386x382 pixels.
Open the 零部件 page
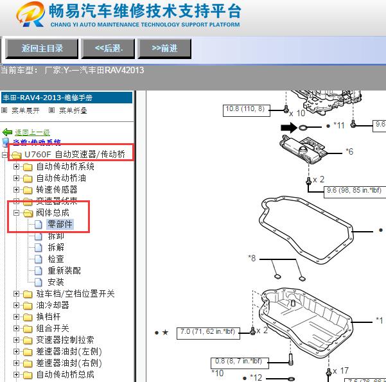tap(60, 225)
